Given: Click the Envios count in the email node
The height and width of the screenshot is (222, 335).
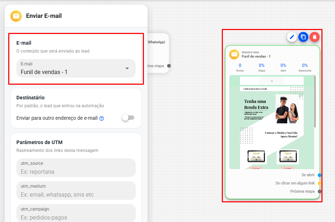Looking at the screenshot, I should click(x=240, y=67).
